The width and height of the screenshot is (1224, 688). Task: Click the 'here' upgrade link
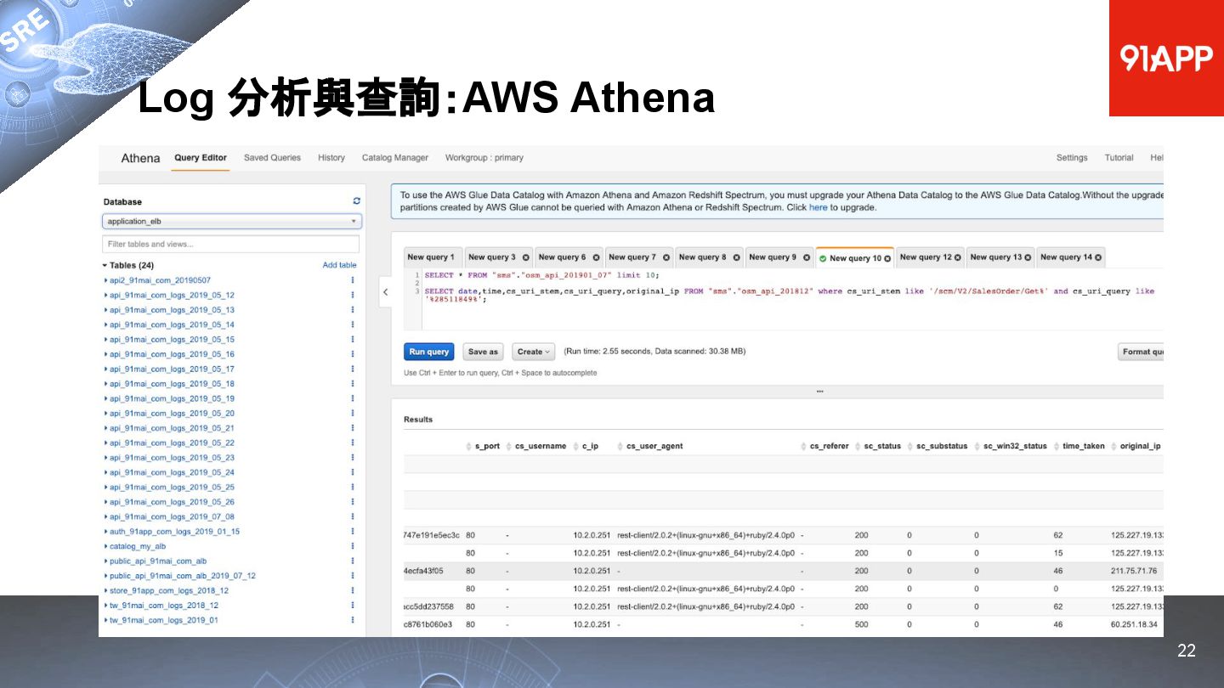pyautogui.click(x=818, y=207)
